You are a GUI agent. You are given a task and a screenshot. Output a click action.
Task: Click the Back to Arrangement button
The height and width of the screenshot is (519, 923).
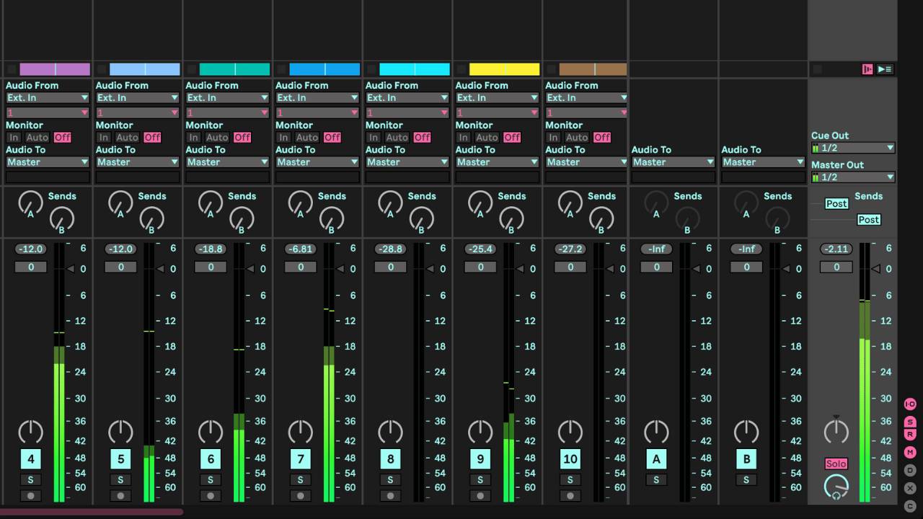(x=867, y=68)
